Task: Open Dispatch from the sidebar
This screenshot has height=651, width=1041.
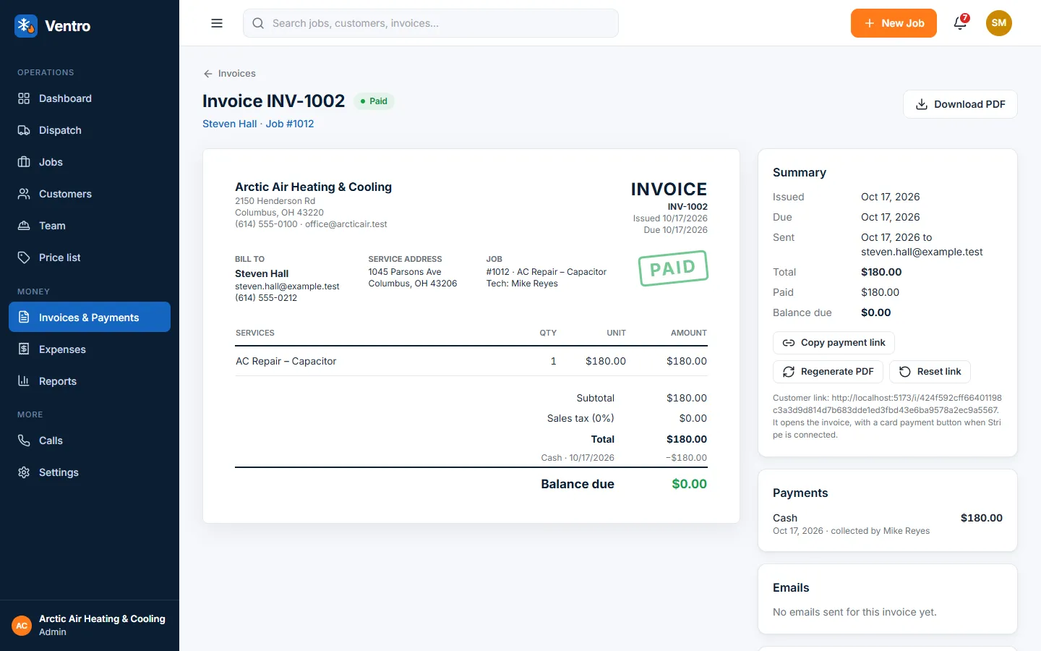Action: 90,130
